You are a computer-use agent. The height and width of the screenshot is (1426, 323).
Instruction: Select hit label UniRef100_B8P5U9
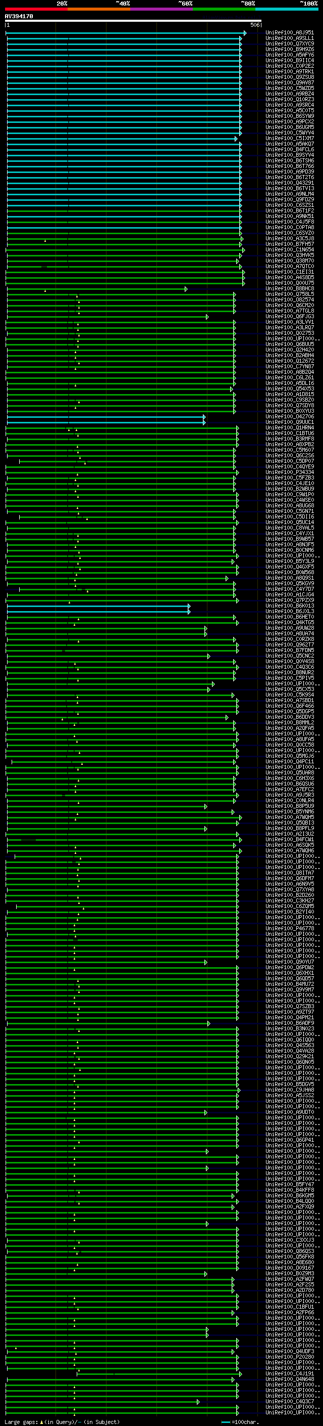[x=290, y=806]
